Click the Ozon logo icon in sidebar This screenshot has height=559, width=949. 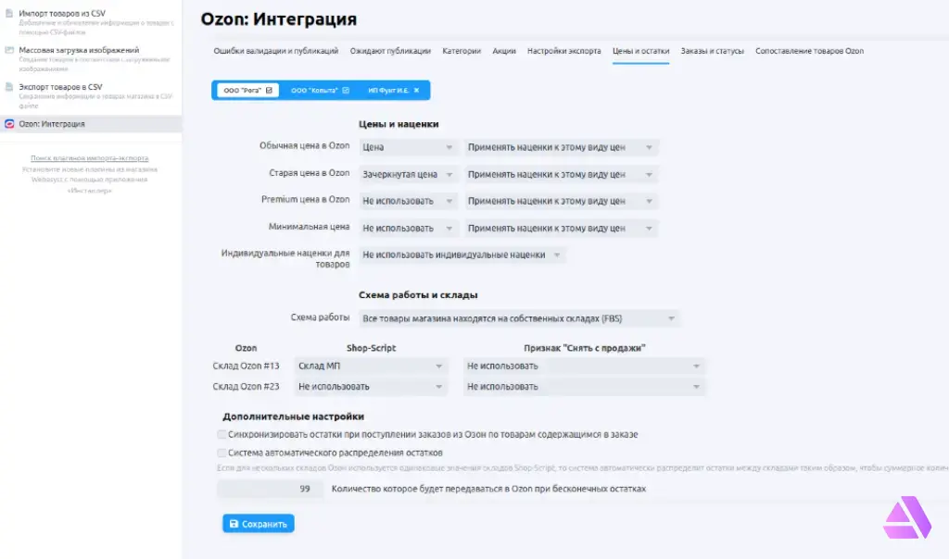[x=9, y=124]
